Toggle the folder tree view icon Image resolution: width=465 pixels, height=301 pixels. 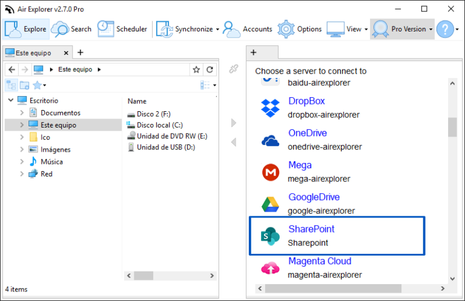(x=11, y=85)
